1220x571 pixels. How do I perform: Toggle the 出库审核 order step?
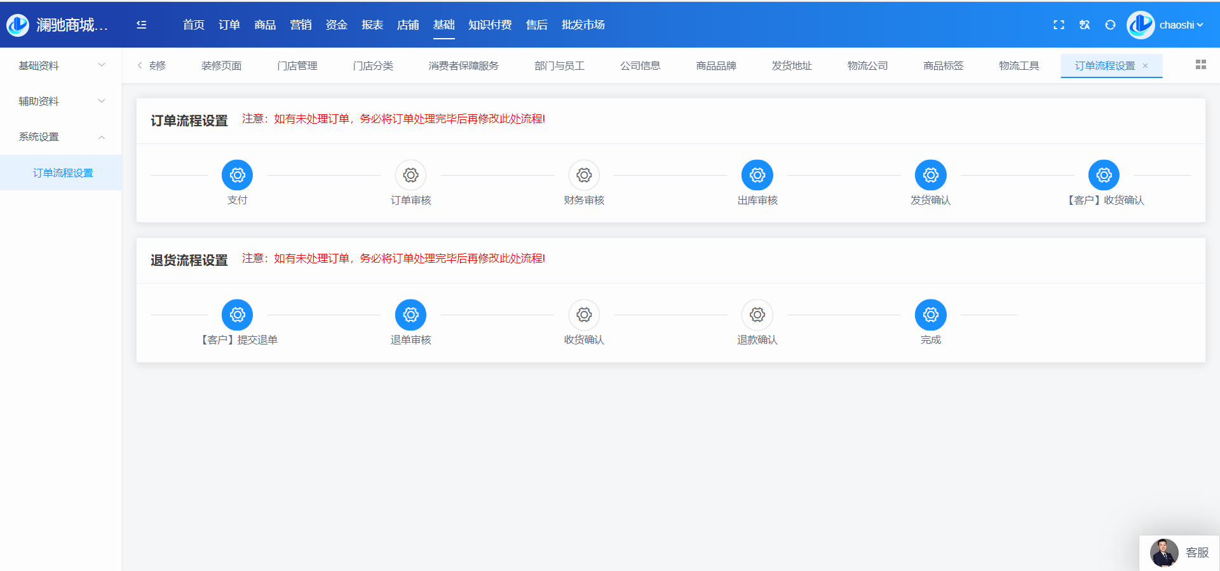coord(757,175)
